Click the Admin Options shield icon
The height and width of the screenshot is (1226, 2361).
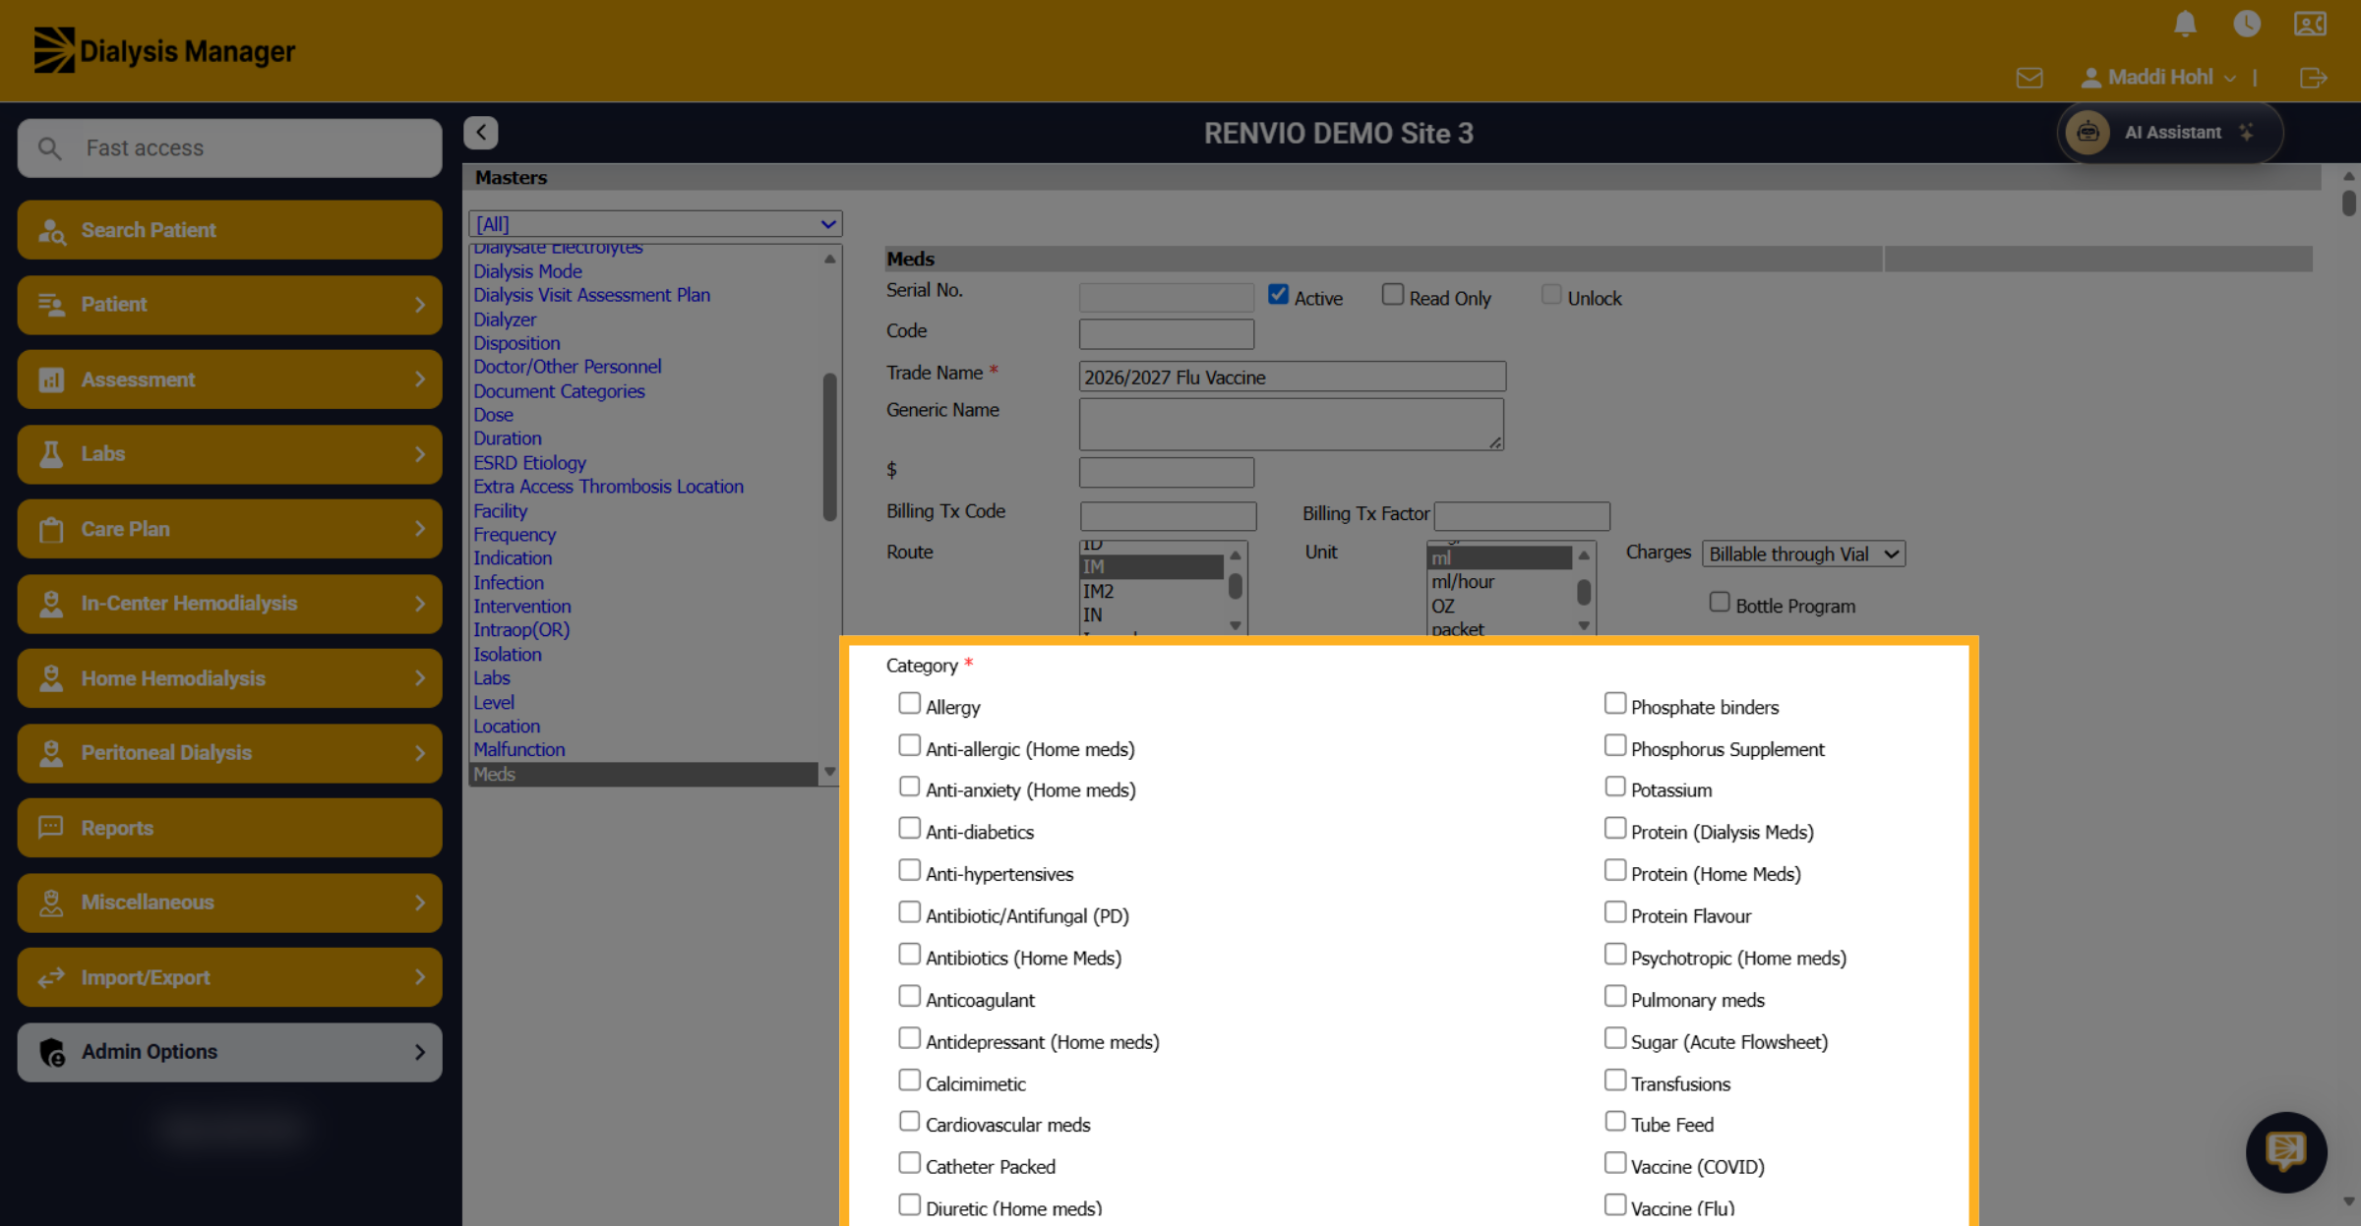[x=52, y=1052]
